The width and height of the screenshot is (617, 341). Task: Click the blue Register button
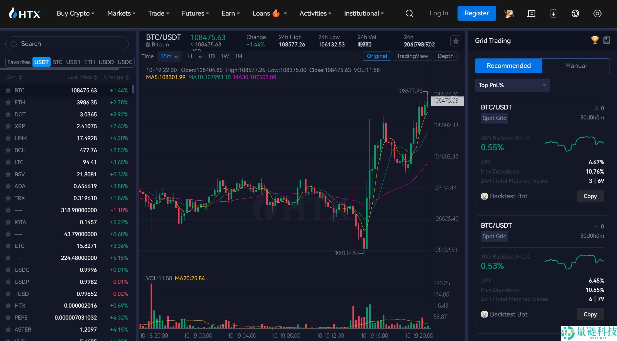[477, 13]
